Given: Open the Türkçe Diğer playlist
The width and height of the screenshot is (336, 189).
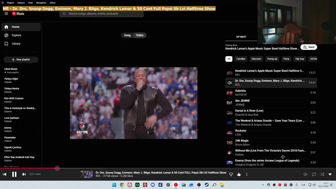Looking at the screenshot, I should (21, 80).
